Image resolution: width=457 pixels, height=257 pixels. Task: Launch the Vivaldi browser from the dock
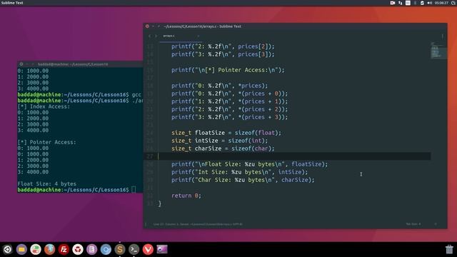click(148, 249)
